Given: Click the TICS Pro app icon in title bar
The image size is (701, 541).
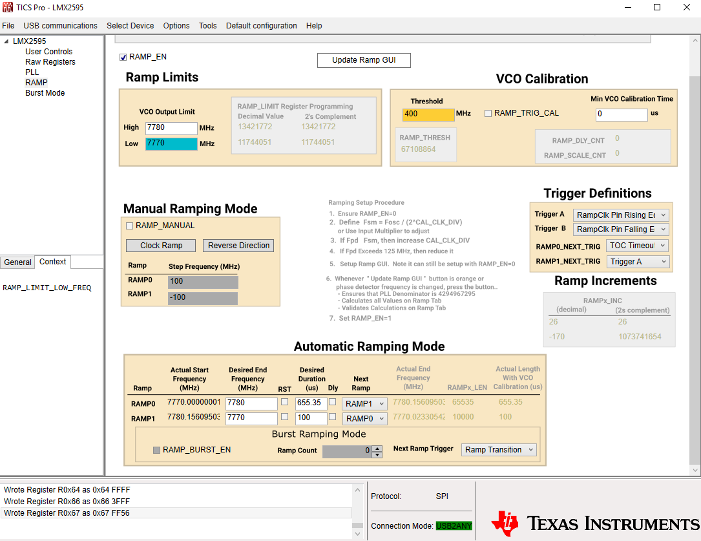Looking at the screenshot, I should pyautogui.click(x=8, y=7).
